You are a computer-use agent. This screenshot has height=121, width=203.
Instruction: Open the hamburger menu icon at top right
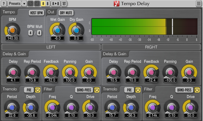199,4
